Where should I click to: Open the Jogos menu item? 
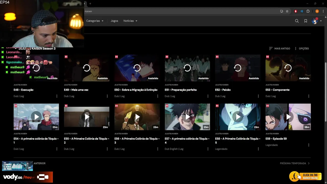click(x=114, y=21)
